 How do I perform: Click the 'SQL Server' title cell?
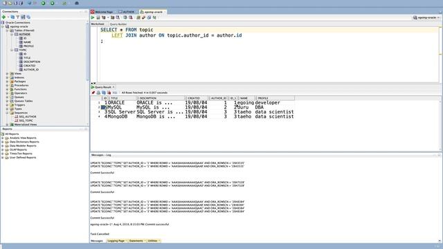[x=122, y=112]
